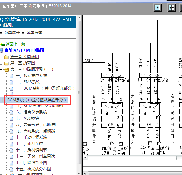Click the collapse-both-sides toolbar icon
This screenshot has width=182, height=175.
coord(171,8)
